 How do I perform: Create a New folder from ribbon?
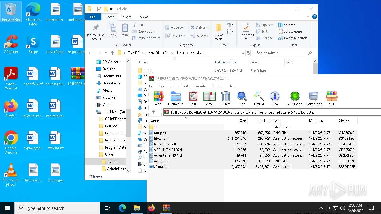tap(219, 32)
